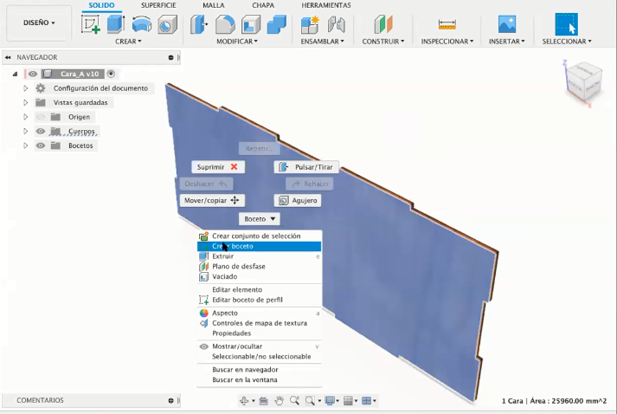This screenshot has width=617, height=414.
Task: Open the MODIFICAR dropdown menu
Action: tap(237, 42)
